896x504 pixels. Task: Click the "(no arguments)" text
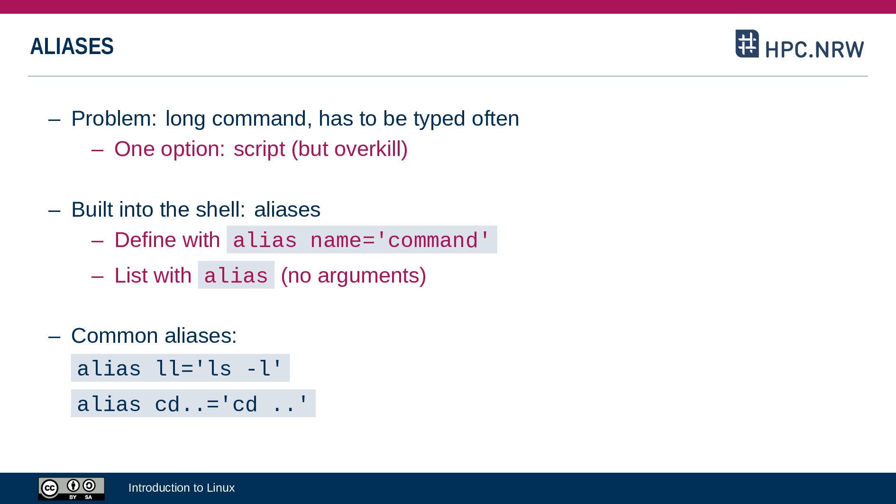pos(353,275)
